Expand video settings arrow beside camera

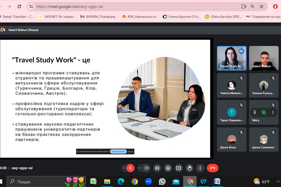click(x=140, y=168)
